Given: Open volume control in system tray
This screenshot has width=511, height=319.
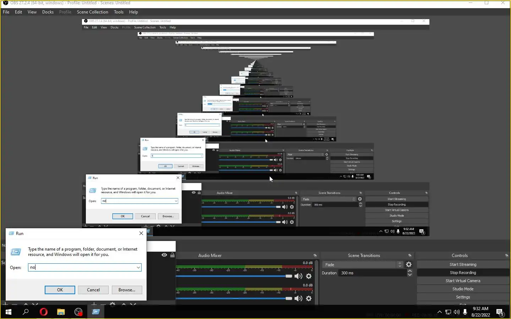Looking at the screenshot, I should pyautogui.click(x=457, y=312).
